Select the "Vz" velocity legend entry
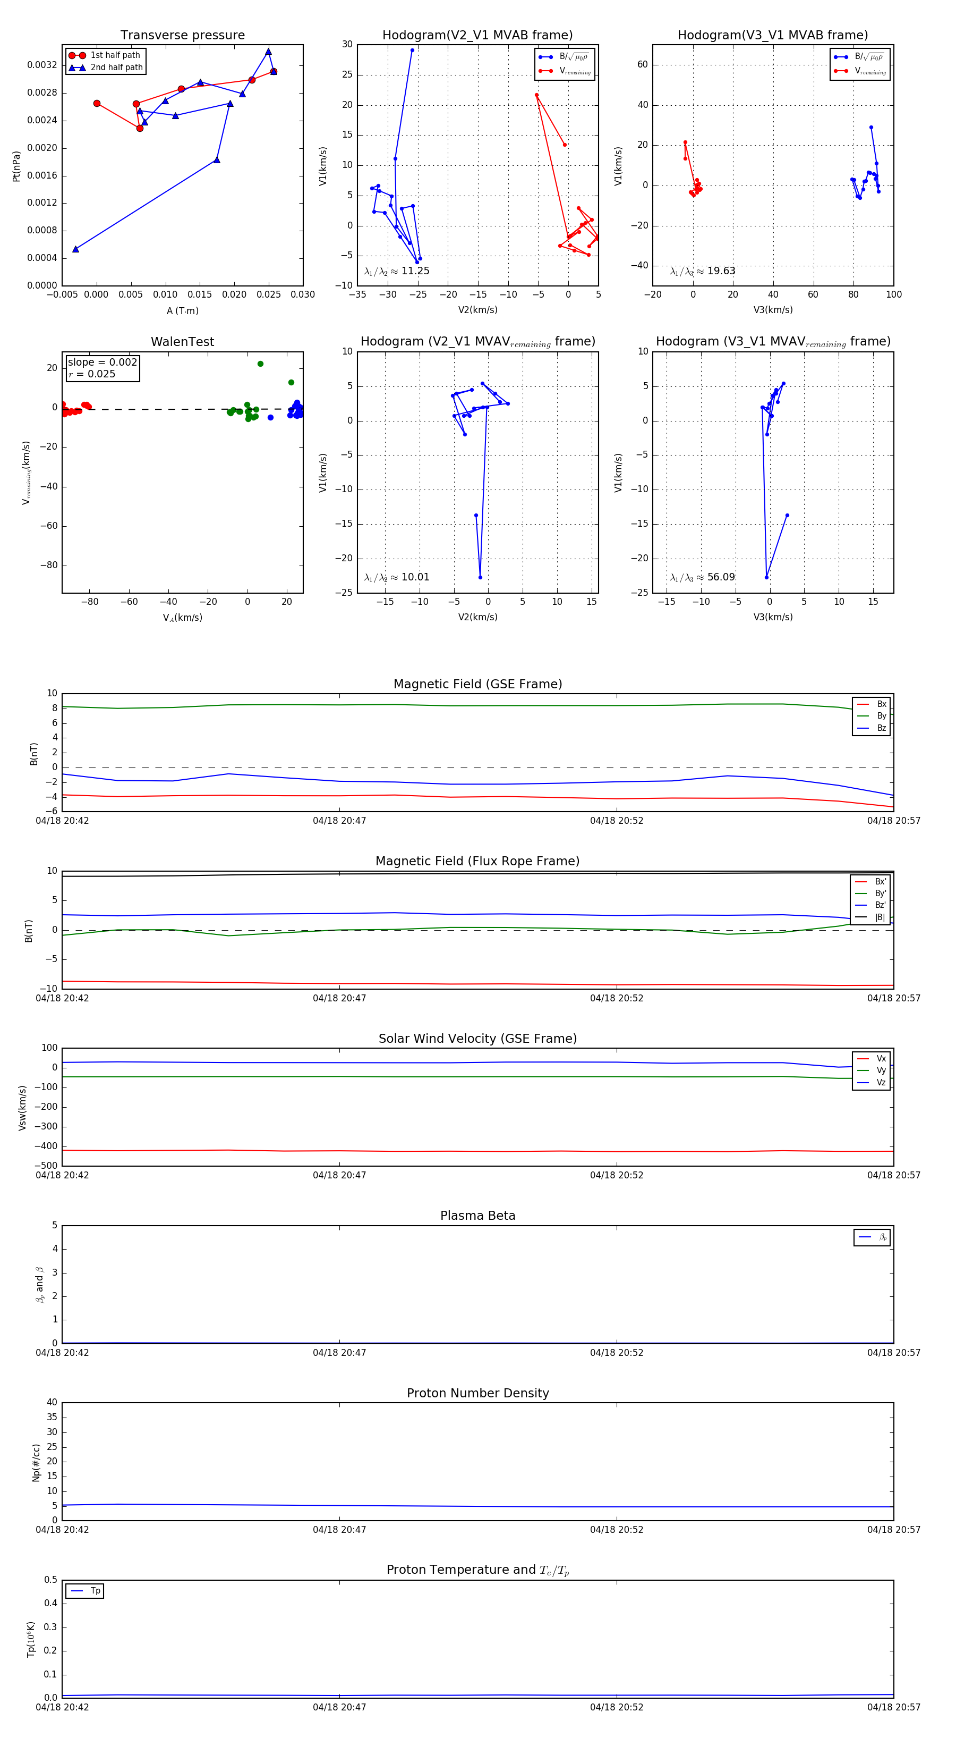This screenshot has height=1754, width=956. 872,1083
